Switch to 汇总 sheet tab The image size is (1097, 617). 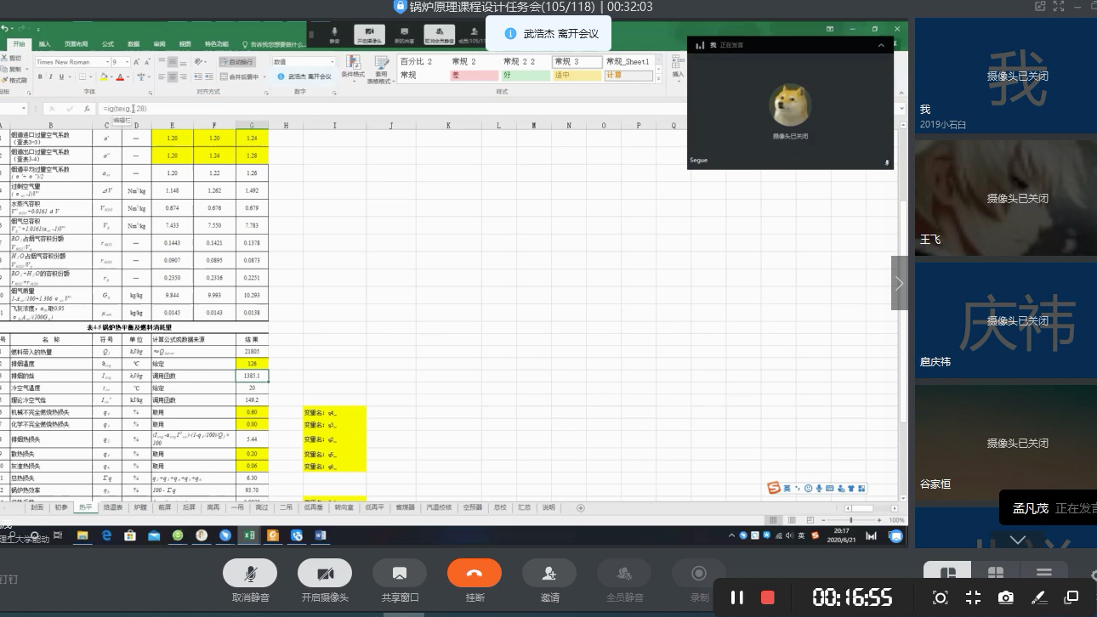pyautogui.click(x=525, y=507)
